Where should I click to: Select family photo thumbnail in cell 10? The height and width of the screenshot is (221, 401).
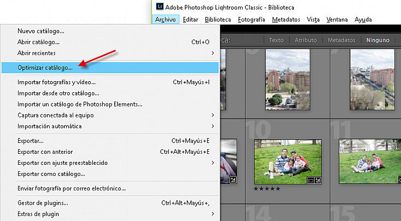[x=288, y=162]
